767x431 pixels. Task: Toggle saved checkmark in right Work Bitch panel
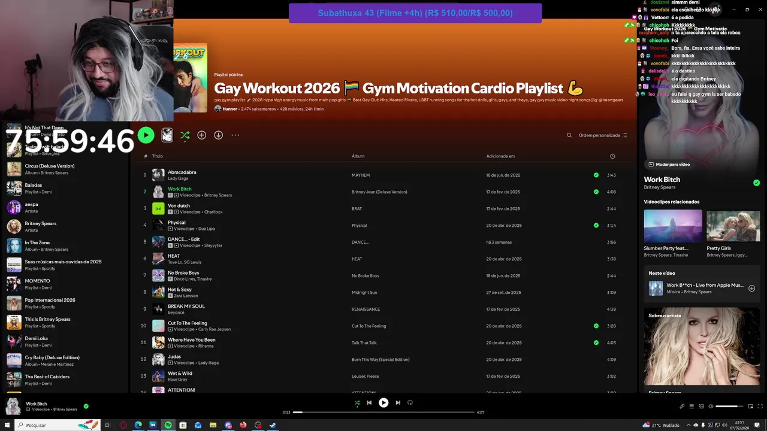coord(756,183)
